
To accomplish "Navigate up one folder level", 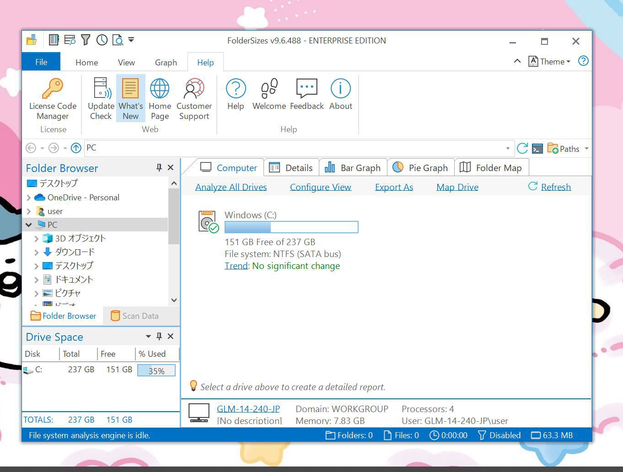I will point(76,148).
